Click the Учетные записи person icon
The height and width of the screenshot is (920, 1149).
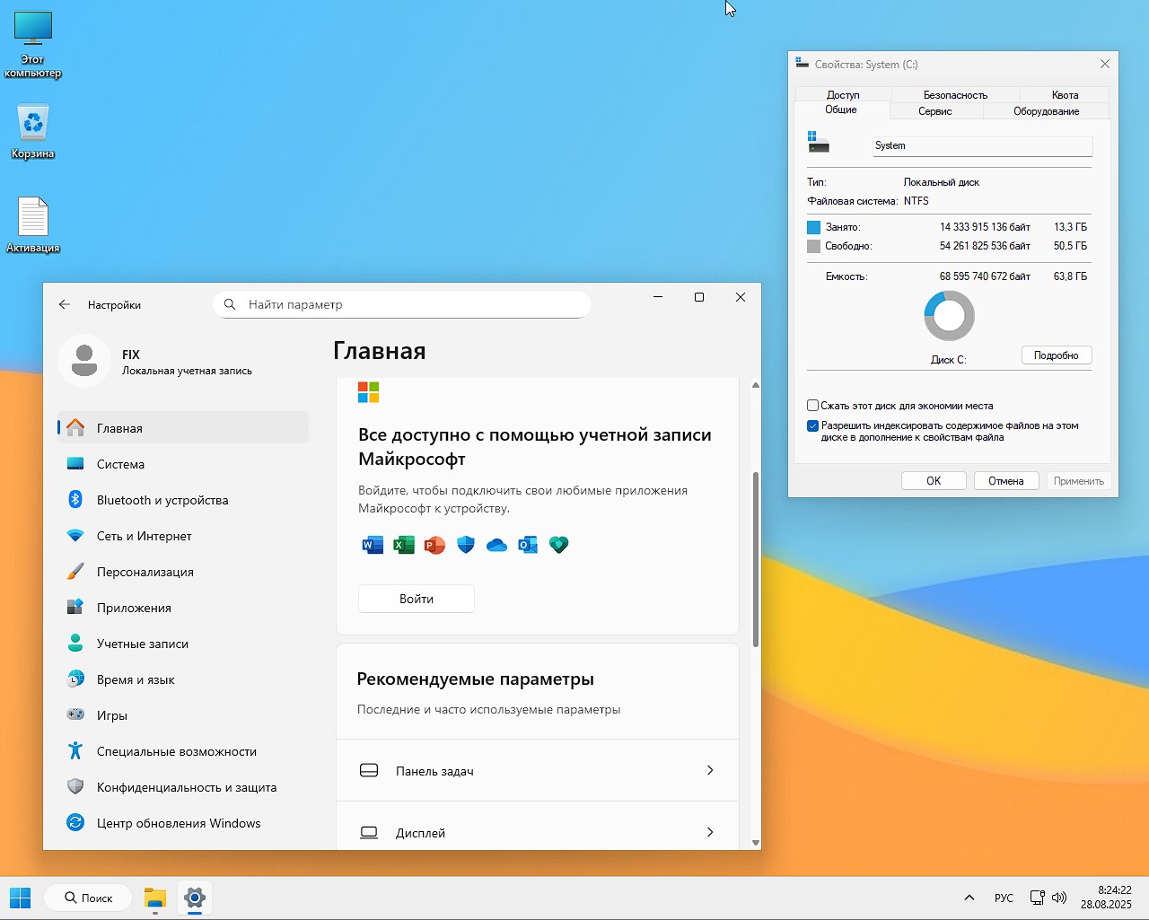tap(75, 644)
